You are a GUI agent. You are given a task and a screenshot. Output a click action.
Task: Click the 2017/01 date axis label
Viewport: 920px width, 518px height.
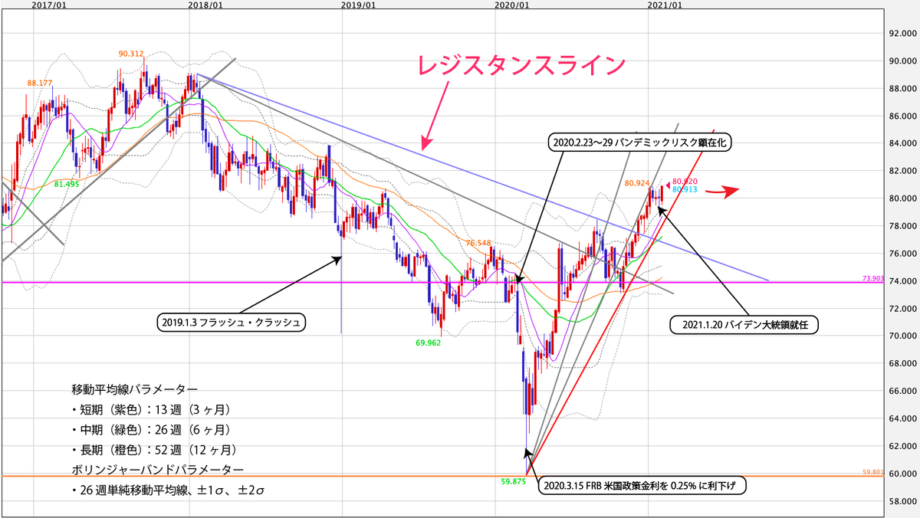point(48,5)
